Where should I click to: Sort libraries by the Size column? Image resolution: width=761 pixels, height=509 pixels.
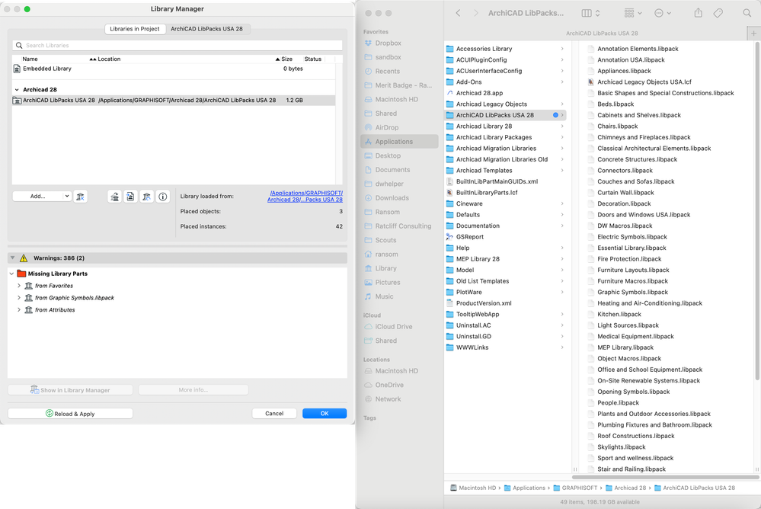[286, 59]
